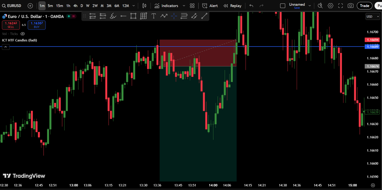Select the Rectangle drawing tool
The width and height of the screenshot is (382, 190).
pyautogui.click(x=133, y=16)
